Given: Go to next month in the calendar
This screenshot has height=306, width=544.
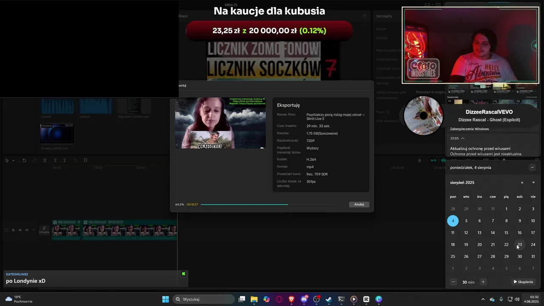Looking at the screenshot, I should pos(533,182).
